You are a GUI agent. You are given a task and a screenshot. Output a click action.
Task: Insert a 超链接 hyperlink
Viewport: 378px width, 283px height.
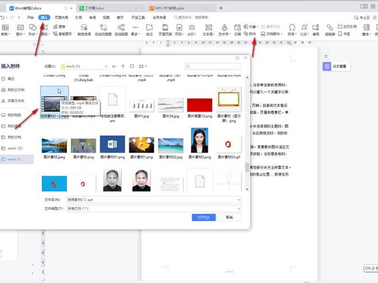click(x=330, y=30)
